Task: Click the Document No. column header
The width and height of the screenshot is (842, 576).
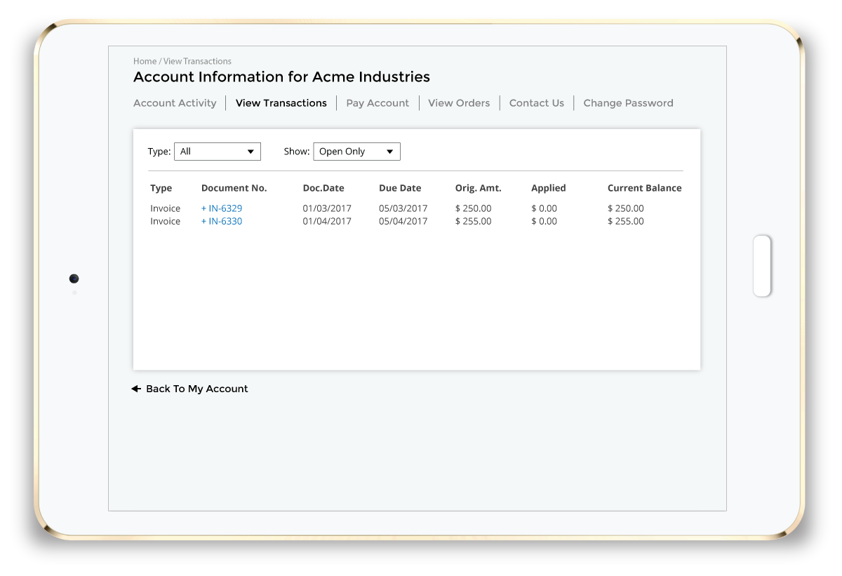Action: click(234, 188)
